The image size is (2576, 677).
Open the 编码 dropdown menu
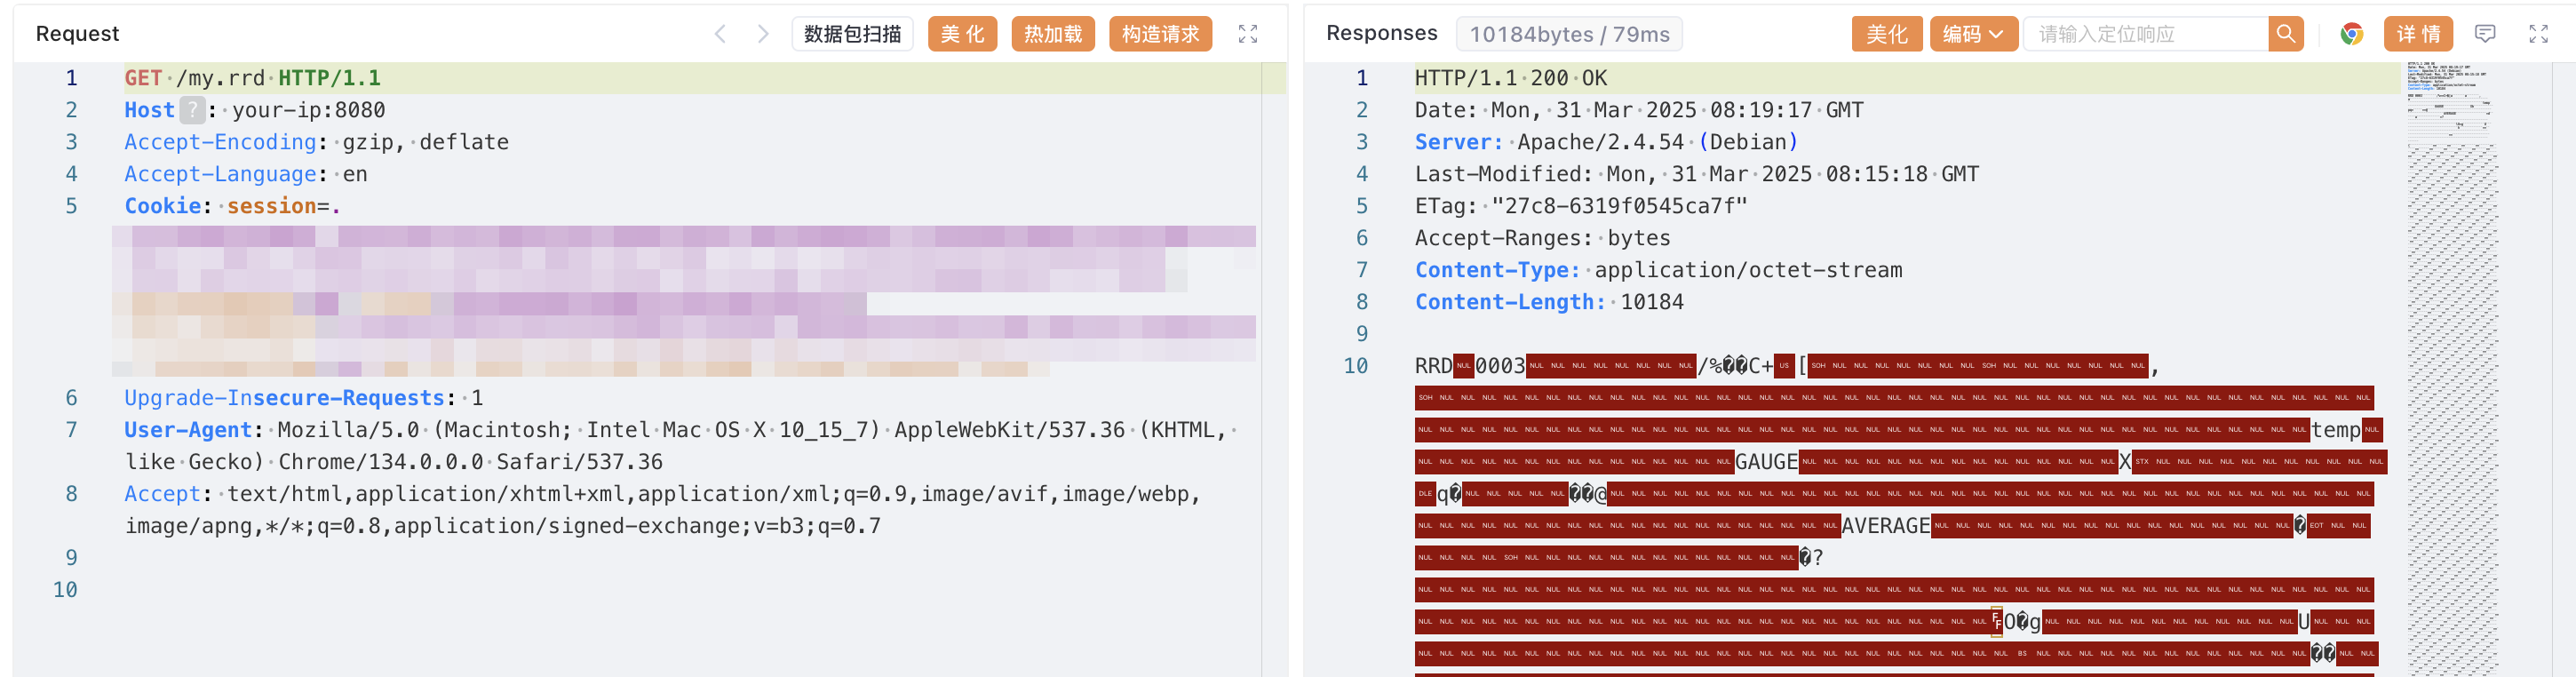pos(1971,34)
